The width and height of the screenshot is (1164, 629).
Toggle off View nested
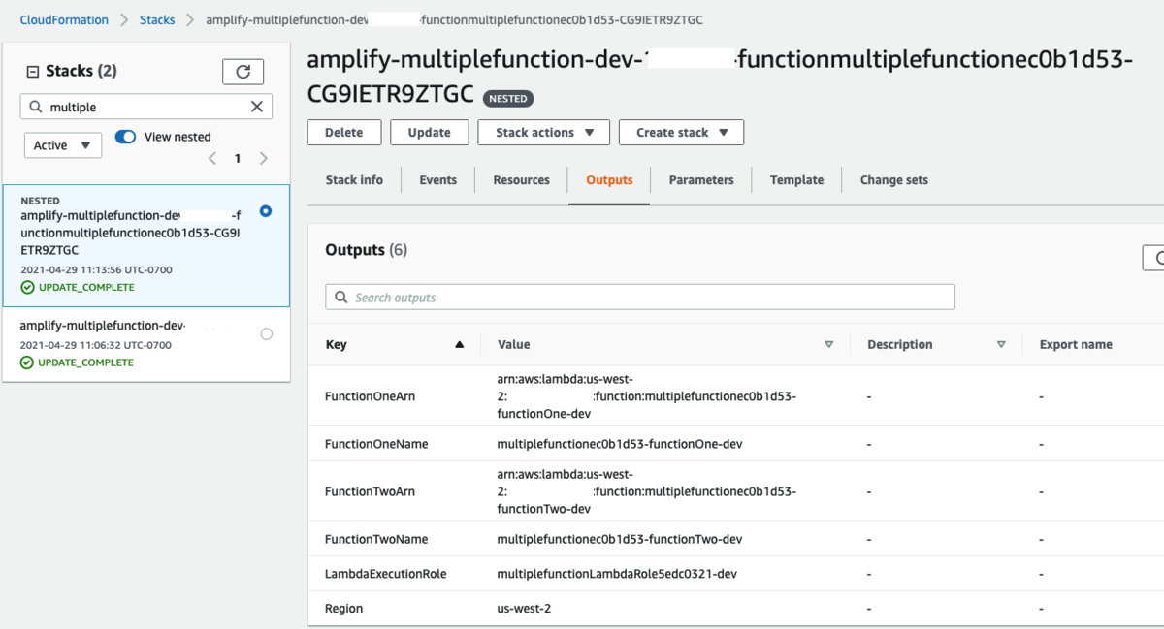tap(124, 137)
